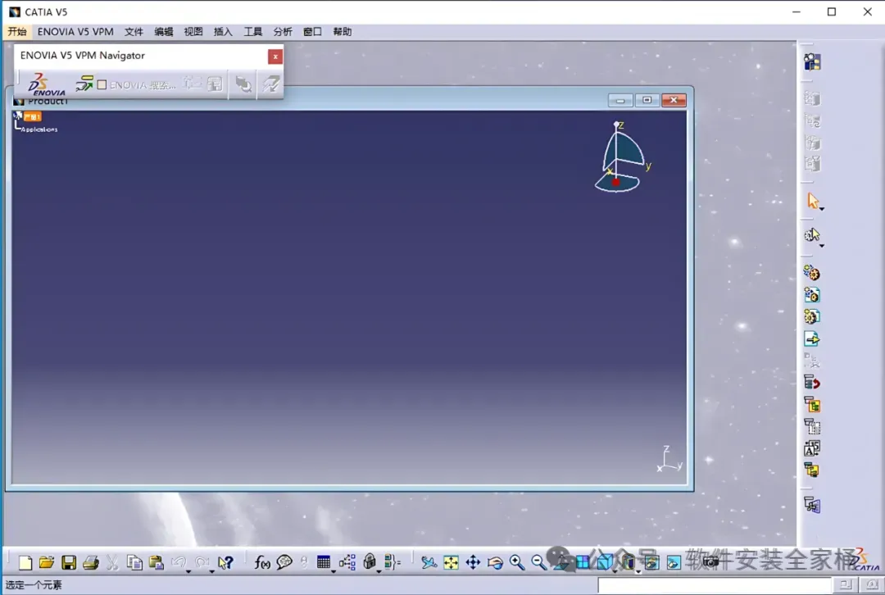Screen dimensions: 885x595
Task: Choose the orange Select arrow tool
Action: (x=813, y=201)
